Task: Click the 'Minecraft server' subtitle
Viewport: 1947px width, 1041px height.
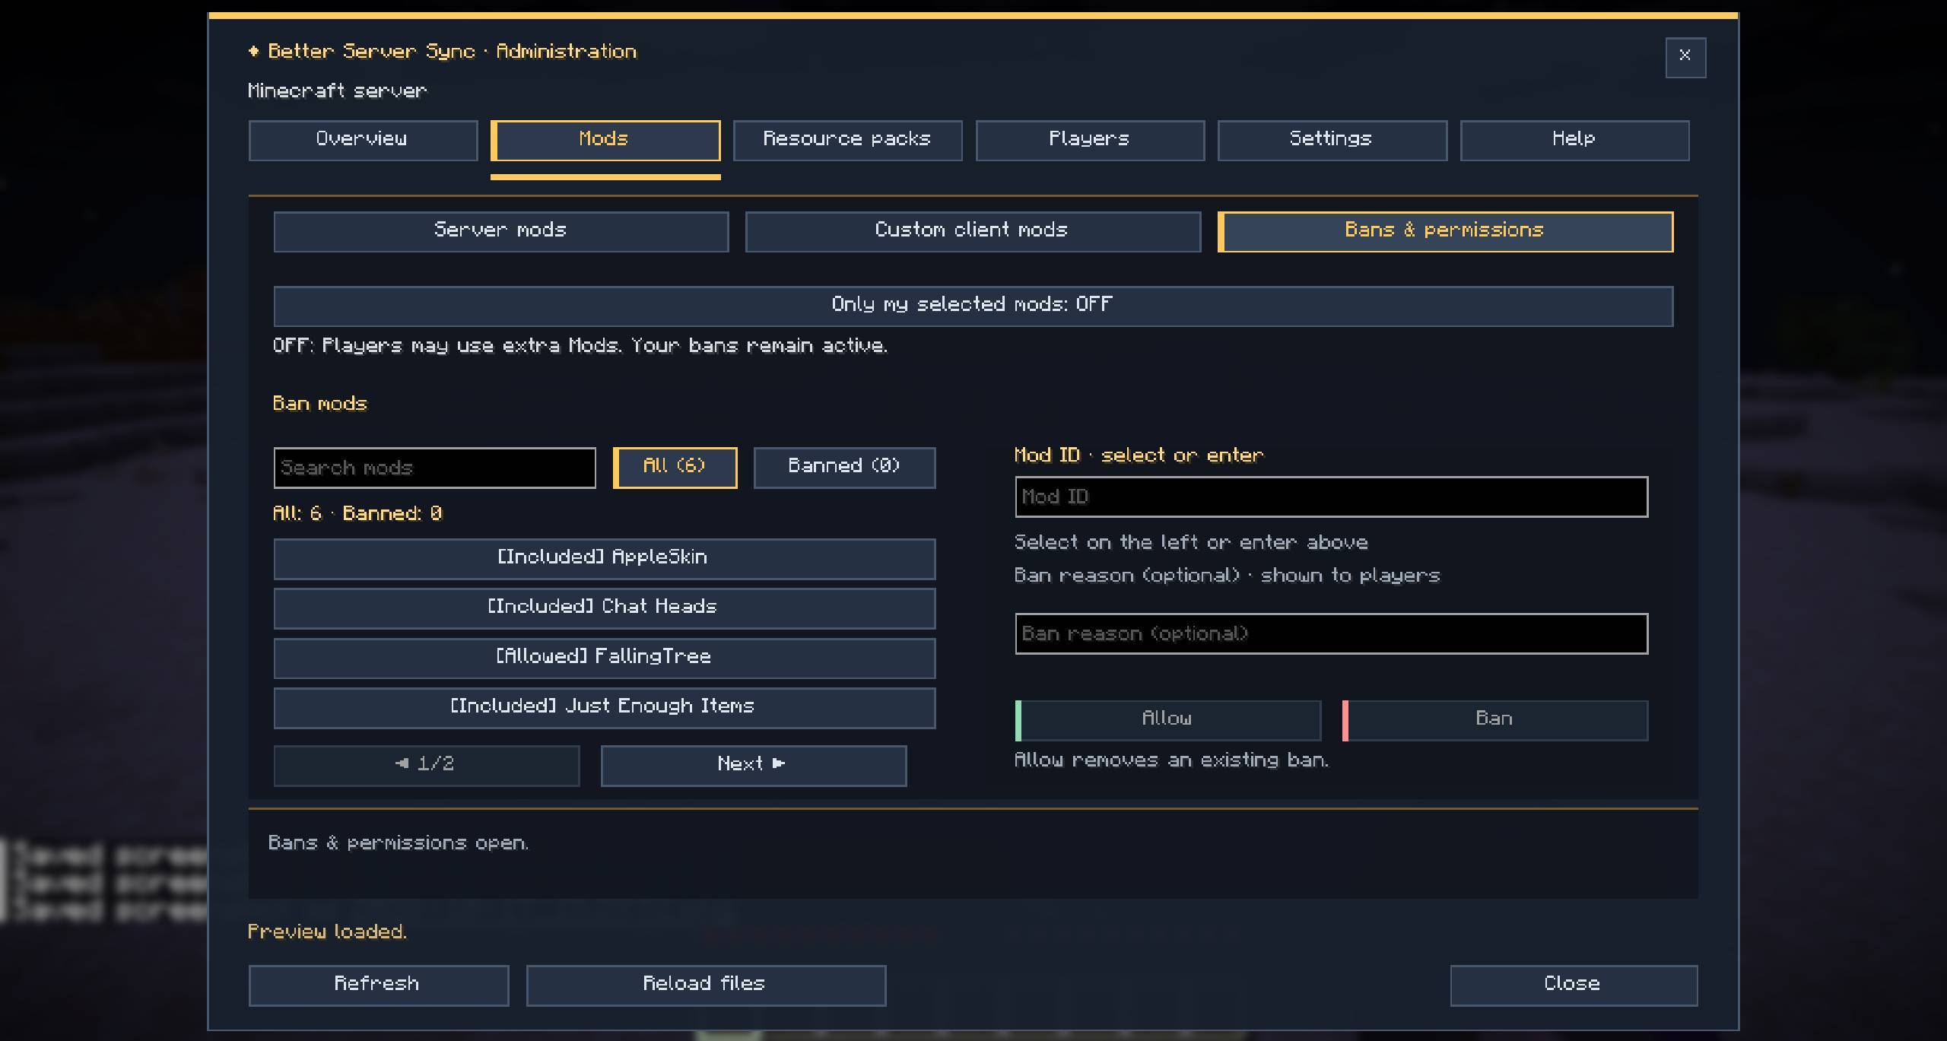Action: pyautogui.click(x=337, y=91)
